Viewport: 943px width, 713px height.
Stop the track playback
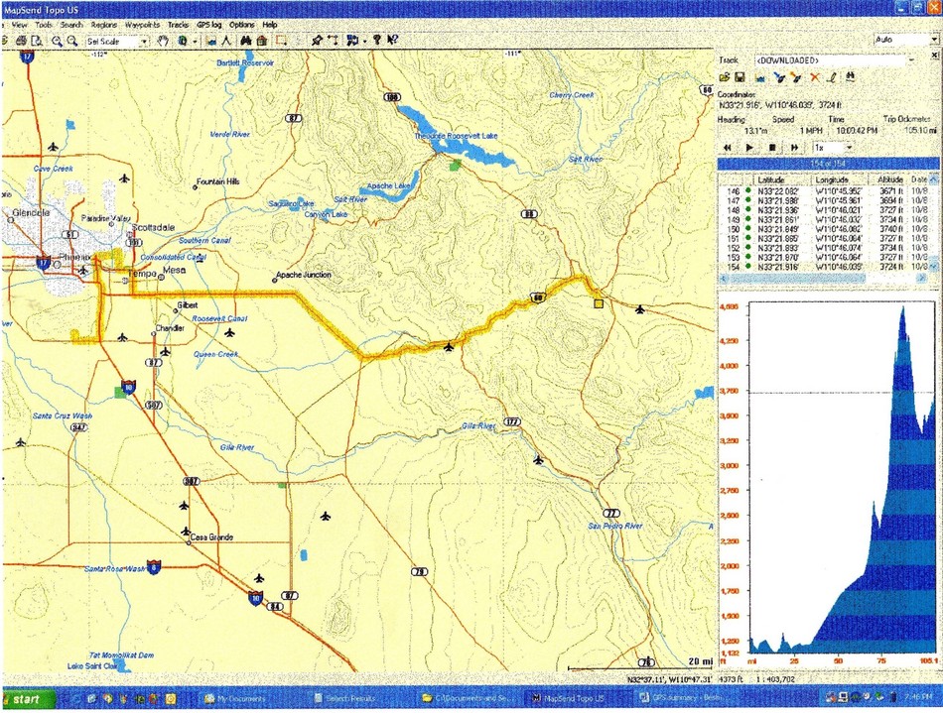coord(772,147)
